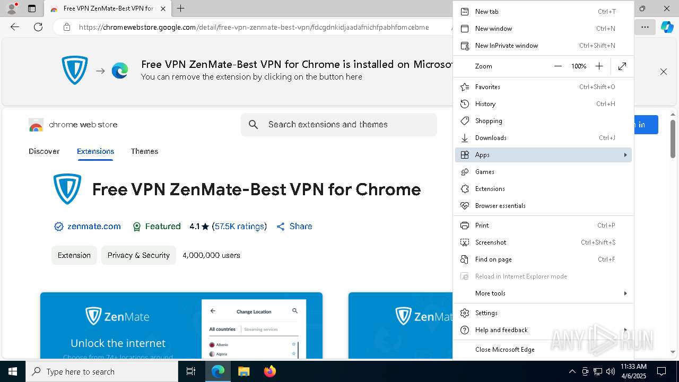Click the search magnifier icon
Screen dimensions: 679x382
(254, 125)
